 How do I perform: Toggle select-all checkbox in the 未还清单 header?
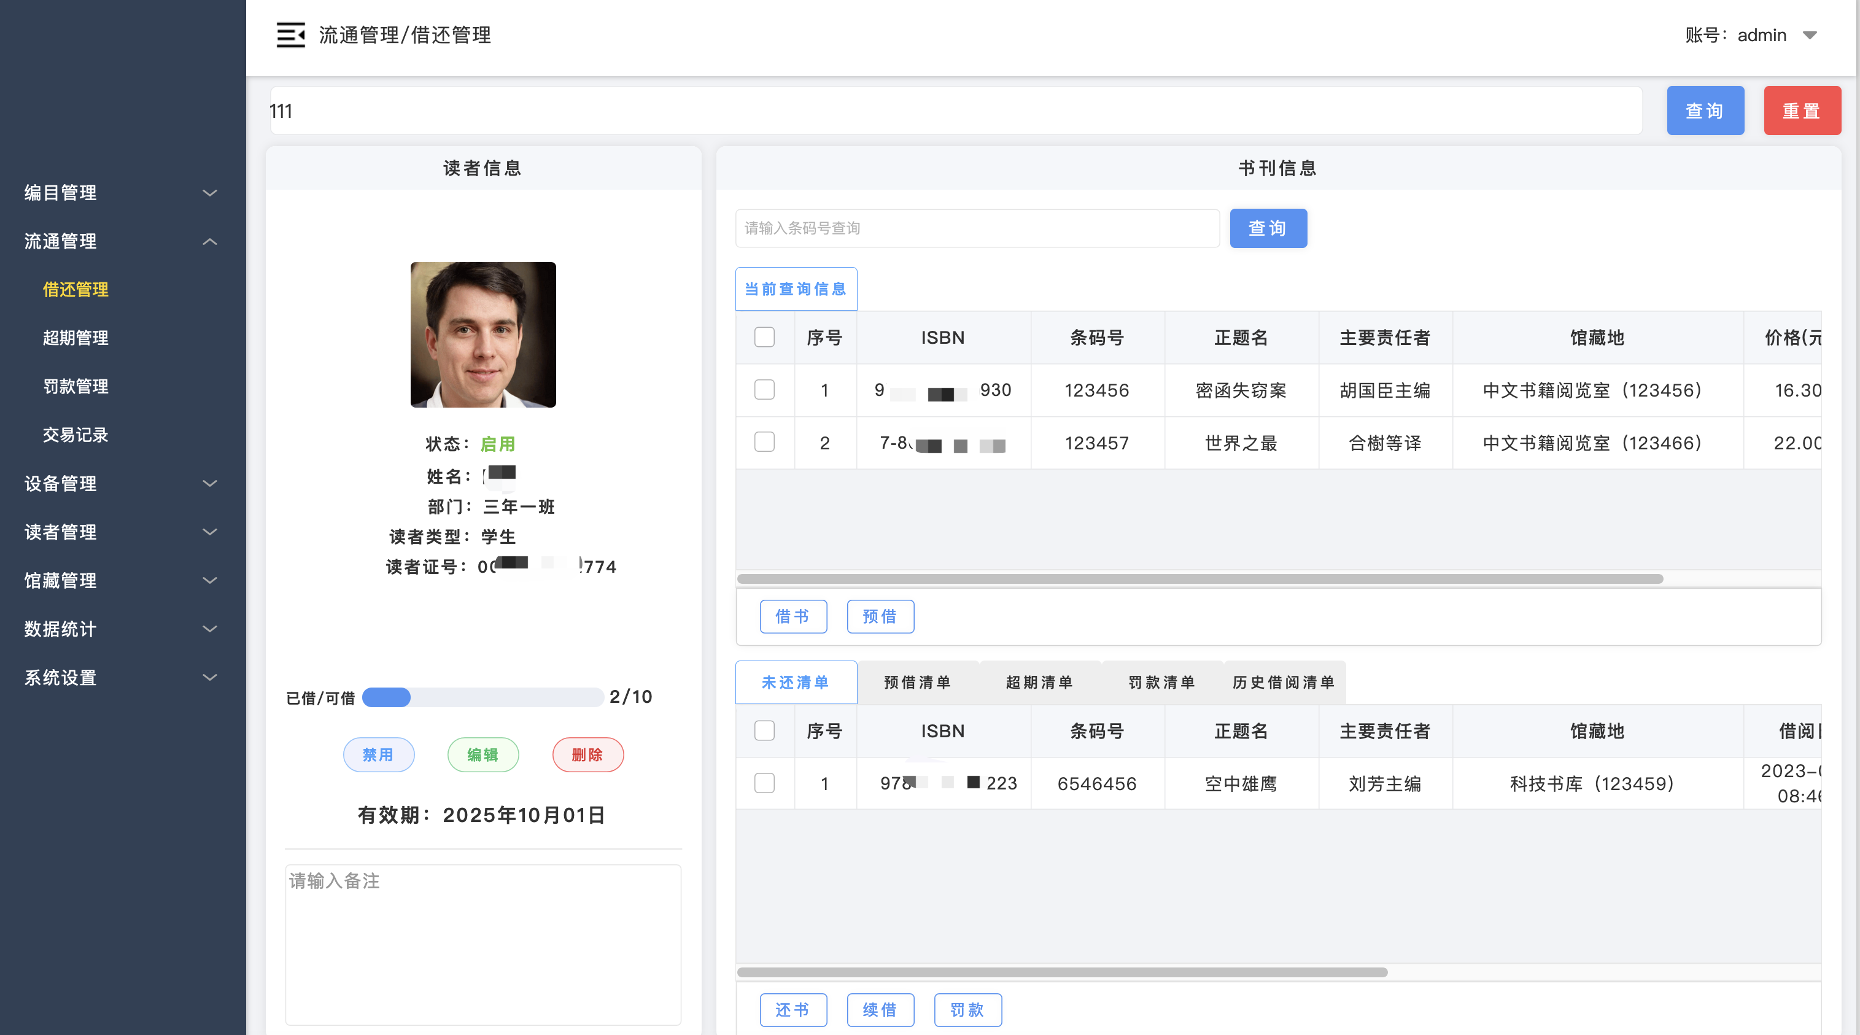764,731
